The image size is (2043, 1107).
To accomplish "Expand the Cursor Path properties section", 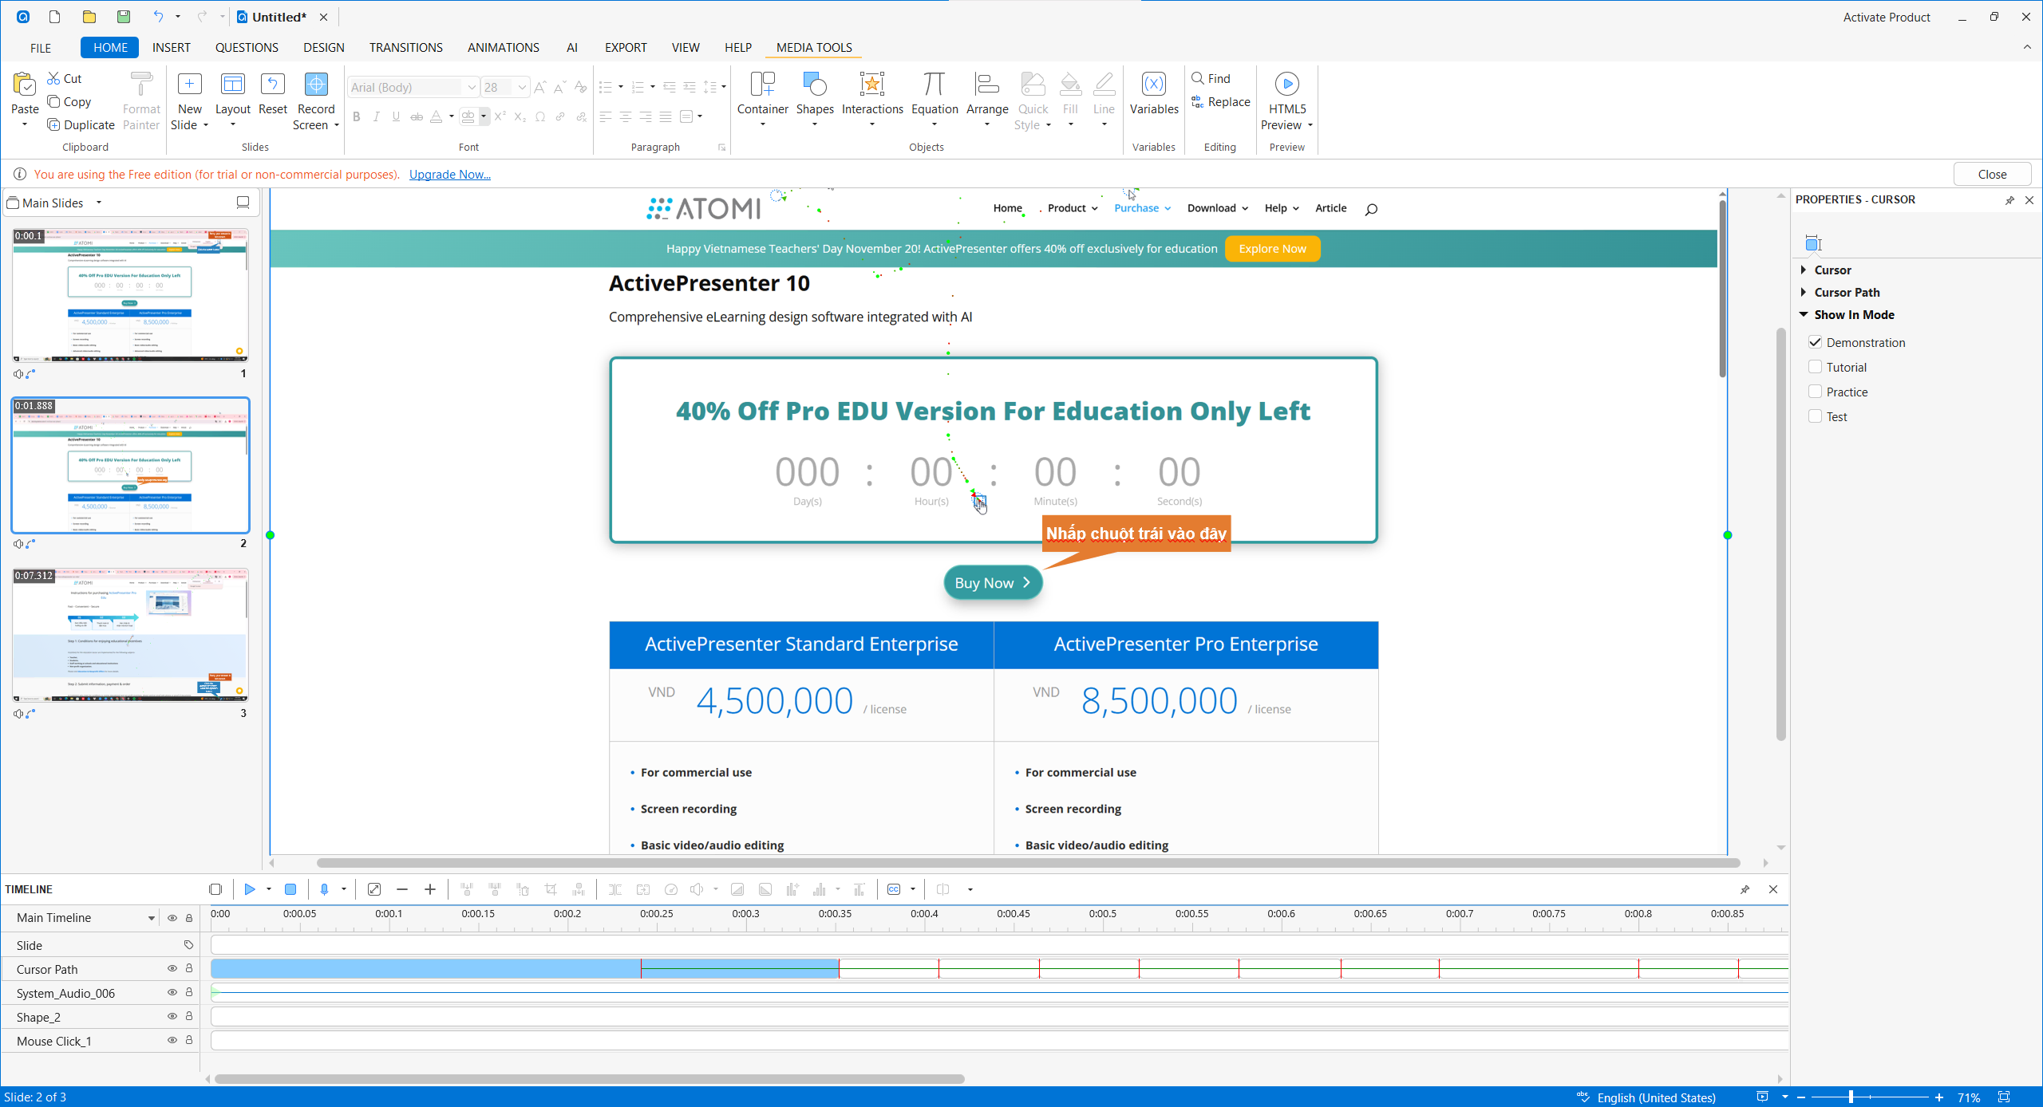I will (1804, 292).
